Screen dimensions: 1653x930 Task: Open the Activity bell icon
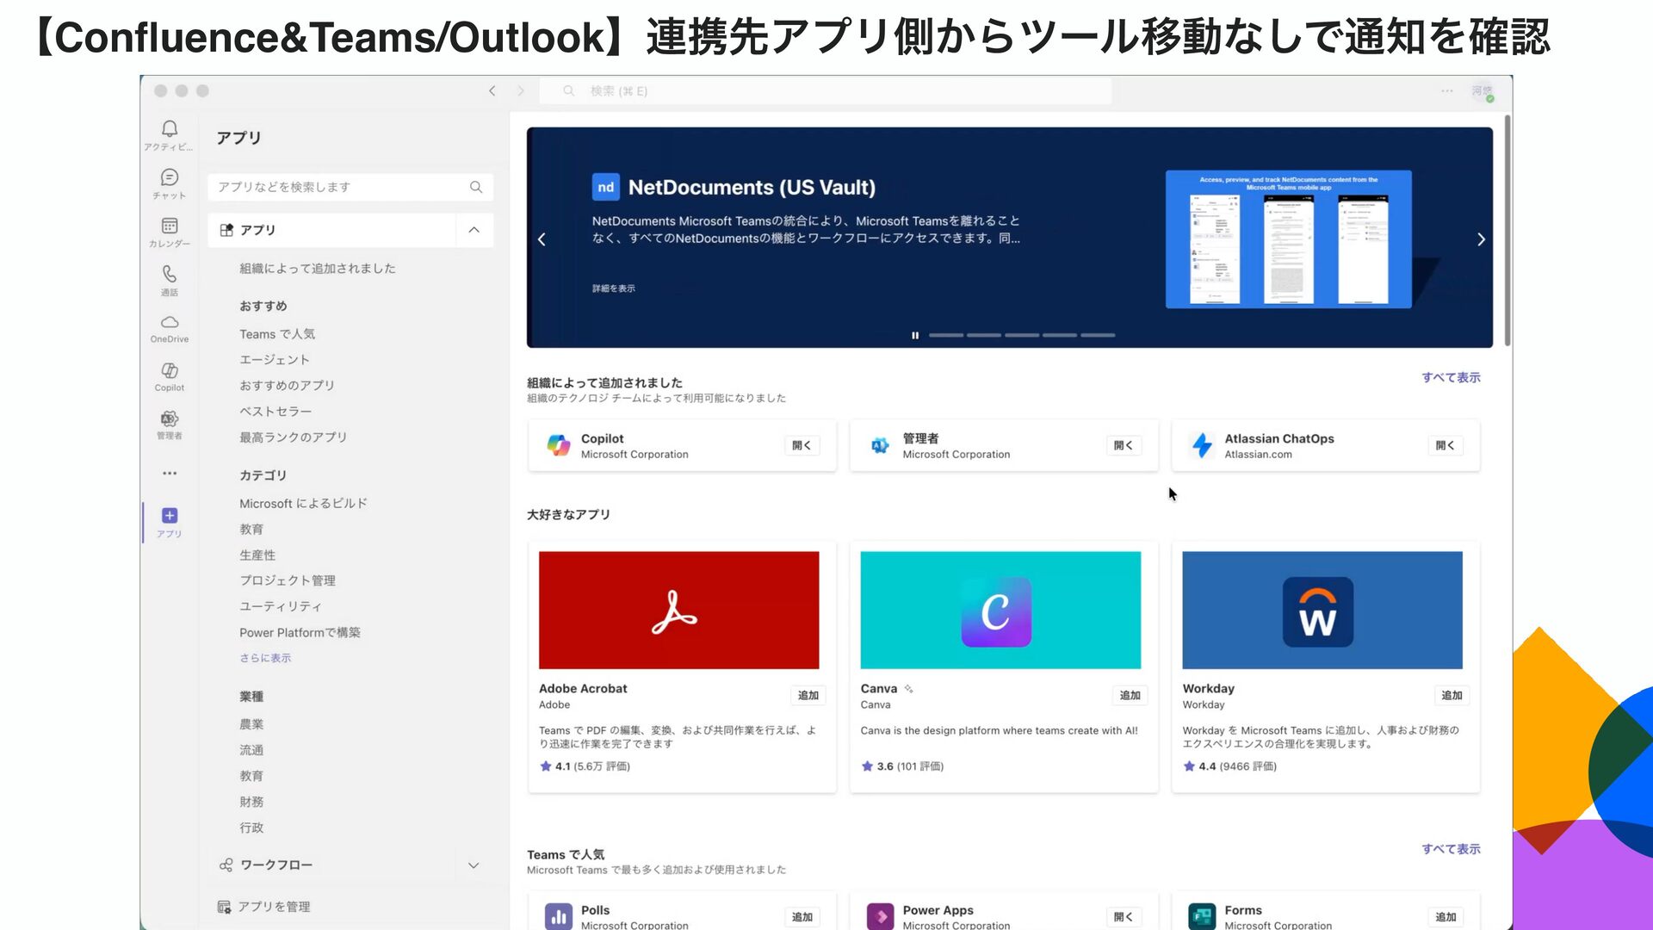click(x=170, y=129)
